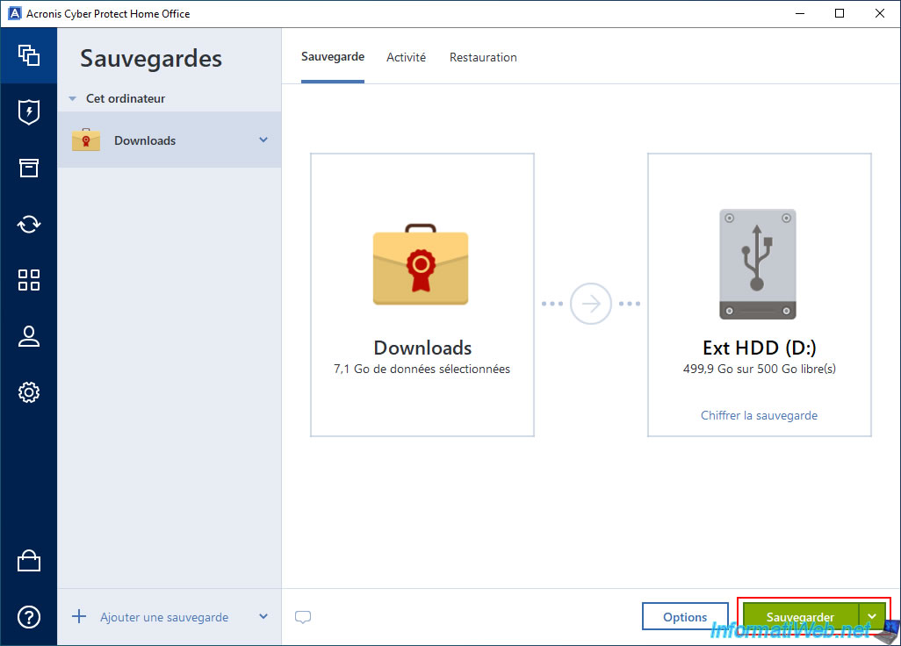
Task: Collapse the Cet ordinateur group
Action: [x=72, y=99]
